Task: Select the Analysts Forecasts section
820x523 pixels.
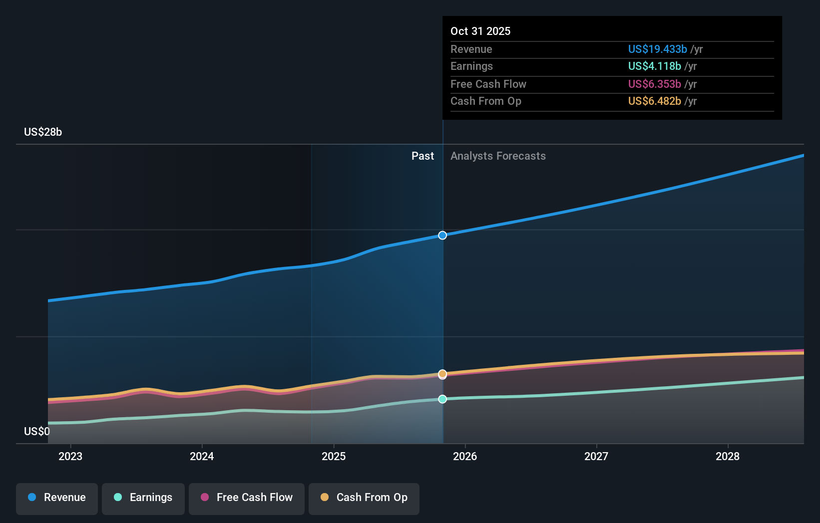Action: (x=498, y=156)
